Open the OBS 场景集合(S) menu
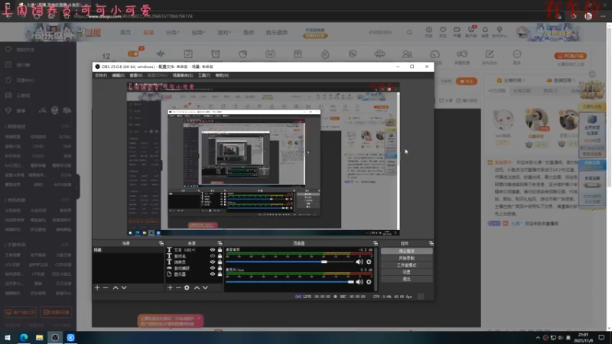612x344 pixels. tap(183, 75)
